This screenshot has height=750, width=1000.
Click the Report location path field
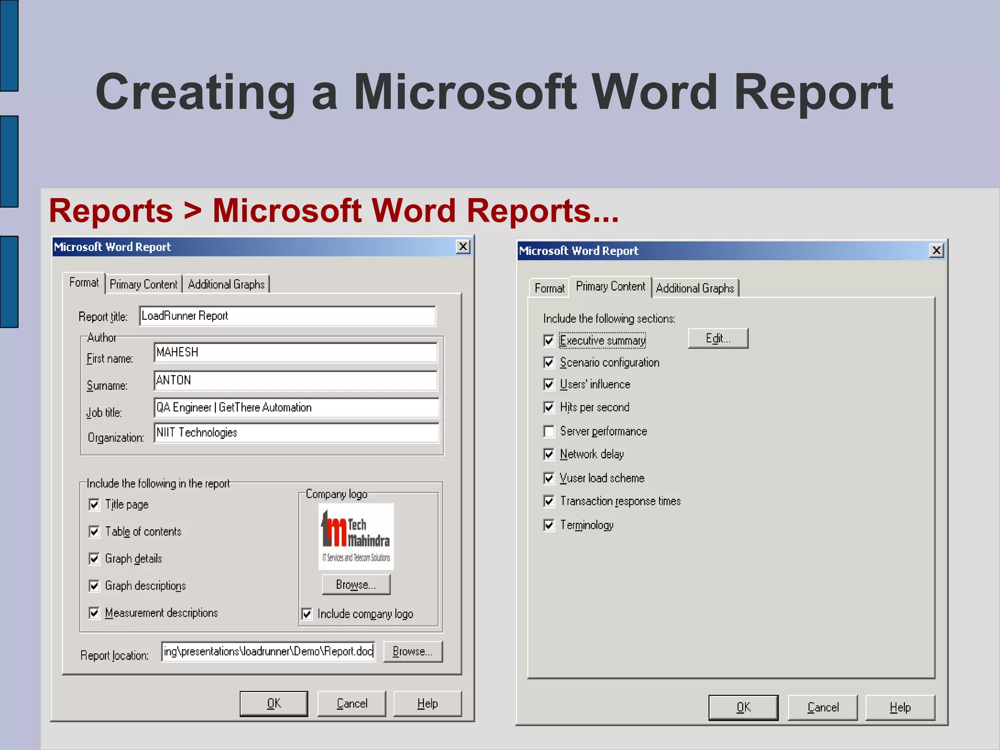tap(268, 651)
